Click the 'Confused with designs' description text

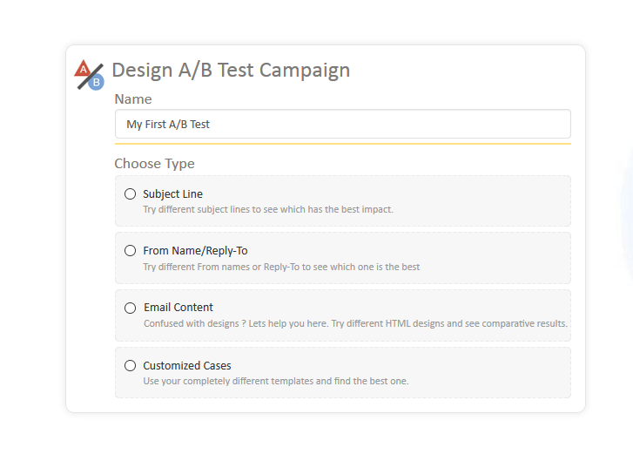point(355,323)
